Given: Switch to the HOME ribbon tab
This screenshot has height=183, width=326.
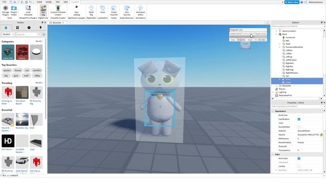Looking at the screenshot, I should pyautogui.click(x=39, y=2).
